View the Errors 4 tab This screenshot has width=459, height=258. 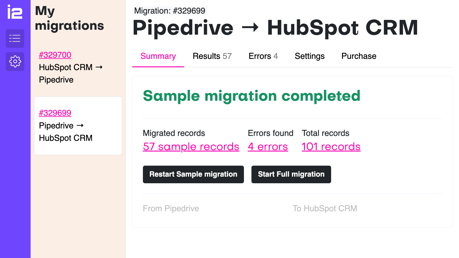click(263, 56)
